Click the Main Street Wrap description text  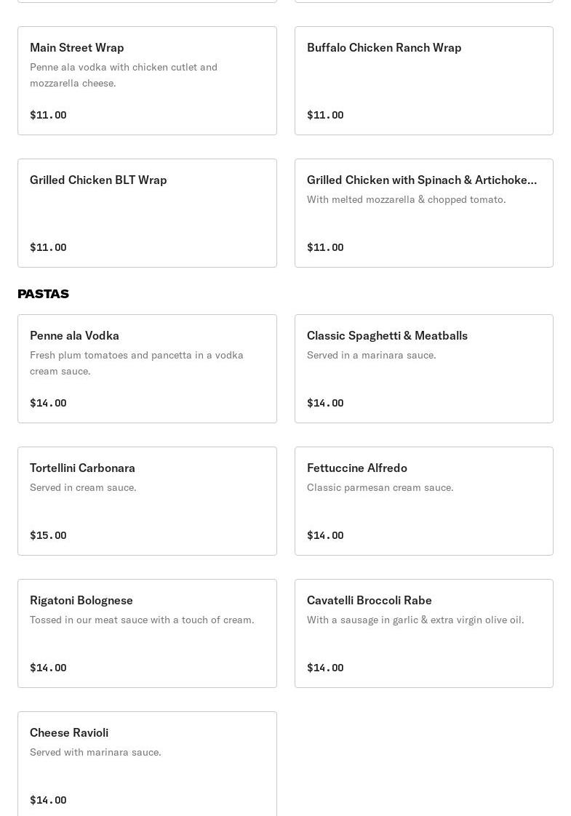[124, 75]
